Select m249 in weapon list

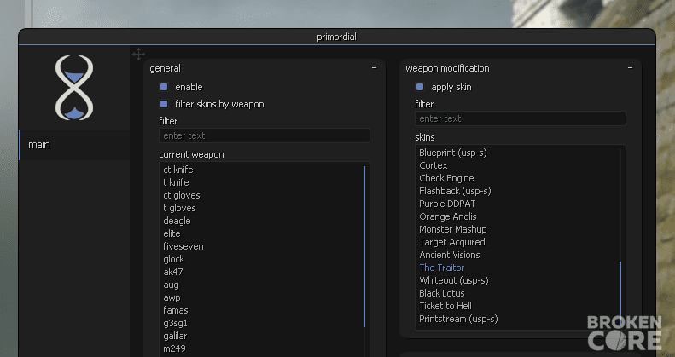[x=174, y=348]
